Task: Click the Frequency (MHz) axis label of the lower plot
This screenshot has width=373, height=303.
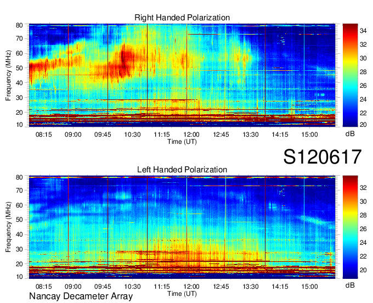Action: (x=8, y=227)
